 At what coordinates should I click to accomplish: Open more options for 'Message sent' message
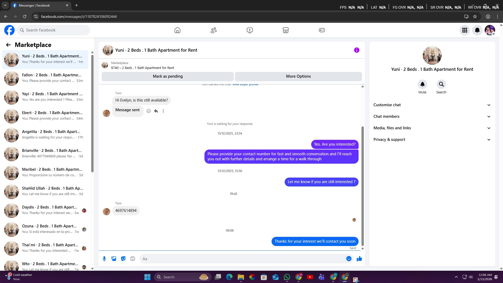163,111
